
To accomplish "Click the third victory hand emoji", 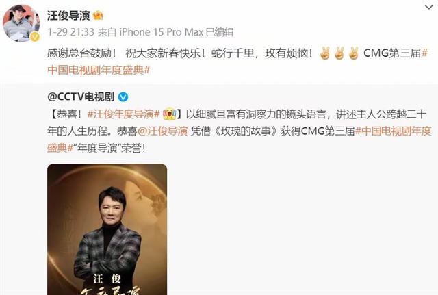I will [353, 53].
